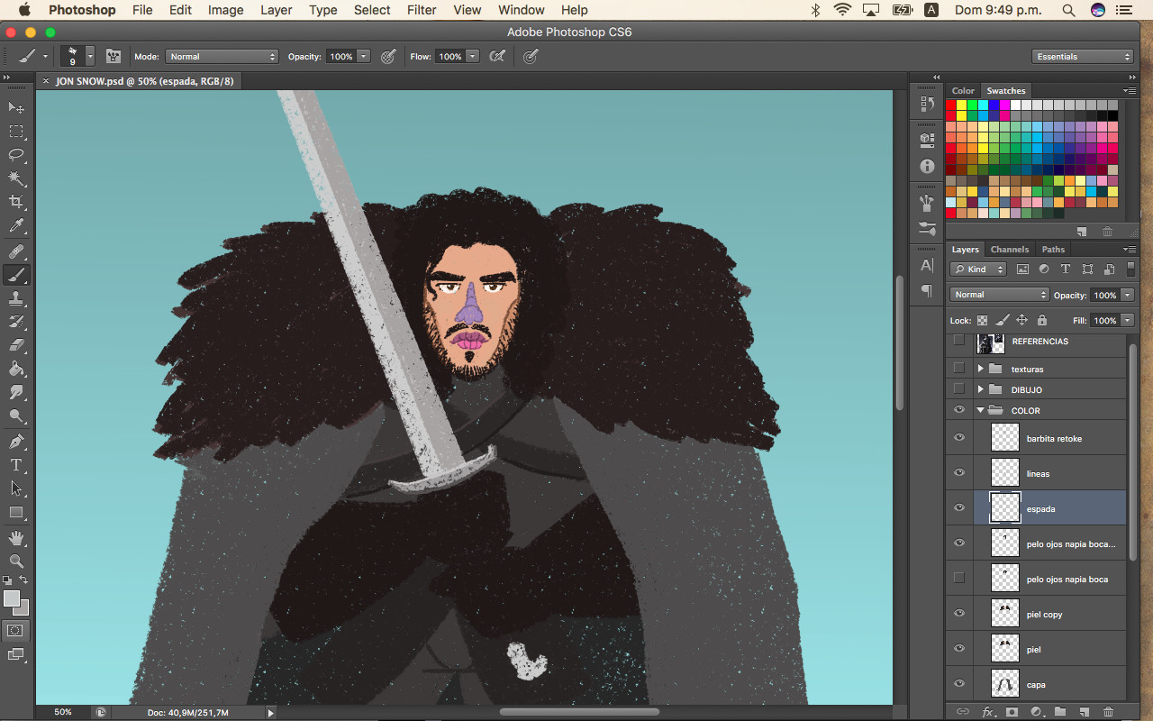The height and width of the screenshot is (721, 1153).
Task: Select the Horizontal Type tool
Action: click(x=16, y=465)
